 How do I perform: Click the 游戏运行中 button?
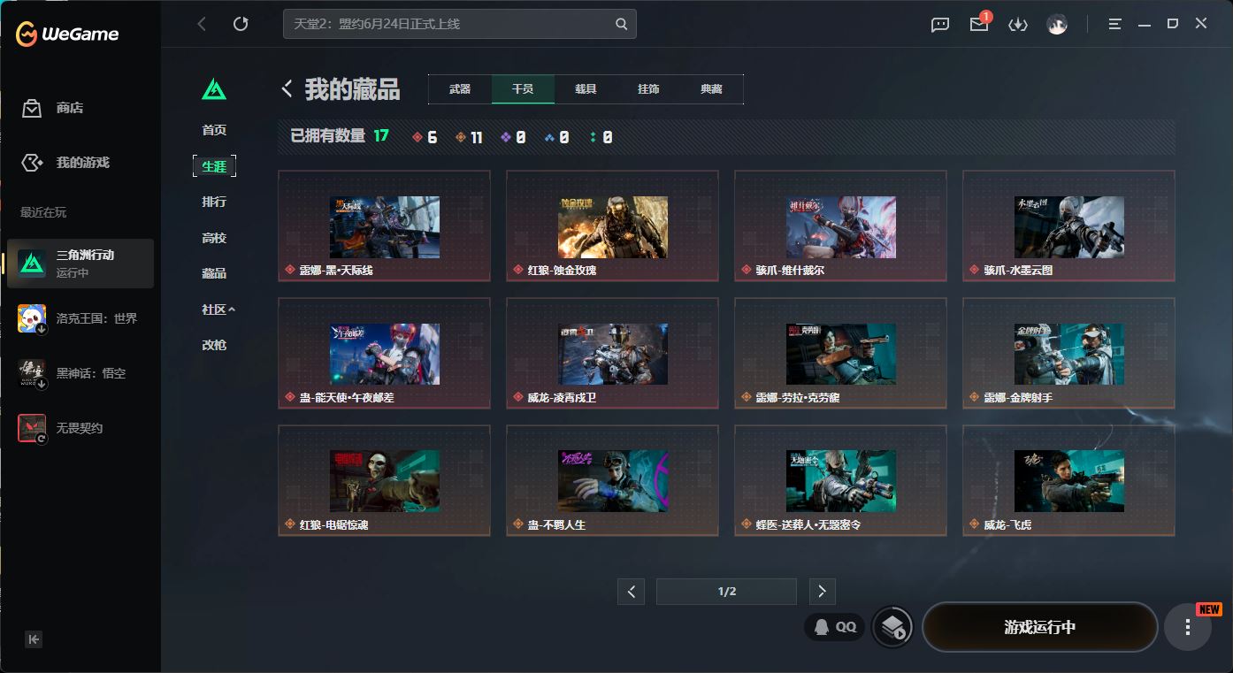1039,627
